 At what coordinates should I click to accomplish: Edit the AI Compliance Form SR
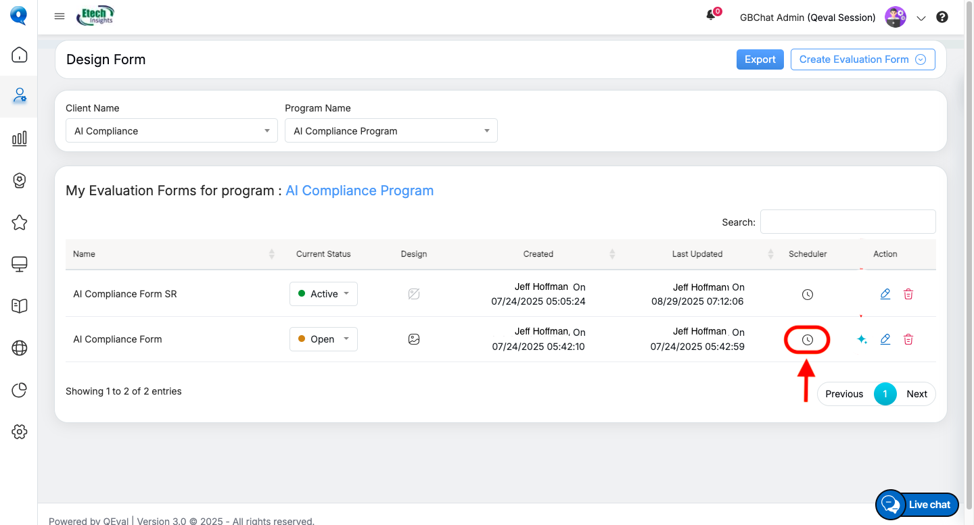pyautogui.click(x=885, y=294)
